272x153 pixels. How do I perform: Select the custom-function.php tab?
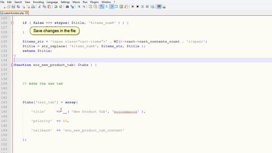(14, 13)
